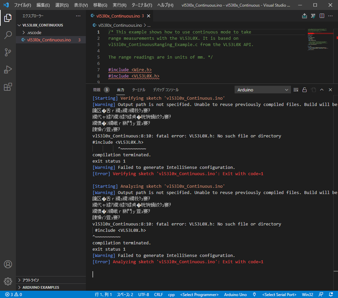This screenshot has width=338, height=298.
Task: Open the Source Control view
Action: (8, 52)
